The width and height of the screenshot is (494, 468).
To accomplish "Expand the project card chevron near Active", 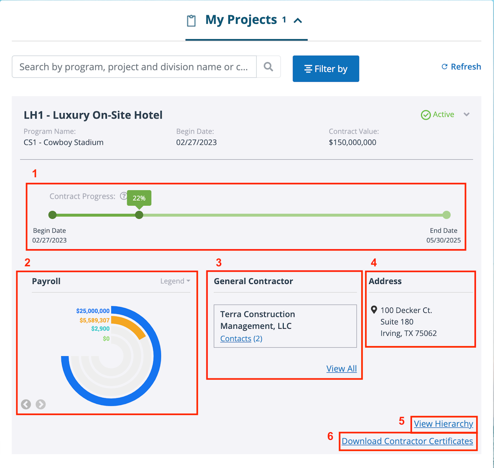I will tap(467, 115).
